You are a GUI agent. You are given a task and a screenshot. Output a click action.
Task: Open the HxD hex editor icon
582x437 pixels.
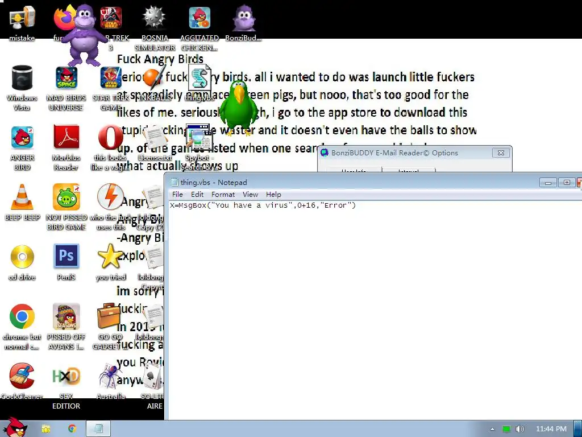point(66,376)
